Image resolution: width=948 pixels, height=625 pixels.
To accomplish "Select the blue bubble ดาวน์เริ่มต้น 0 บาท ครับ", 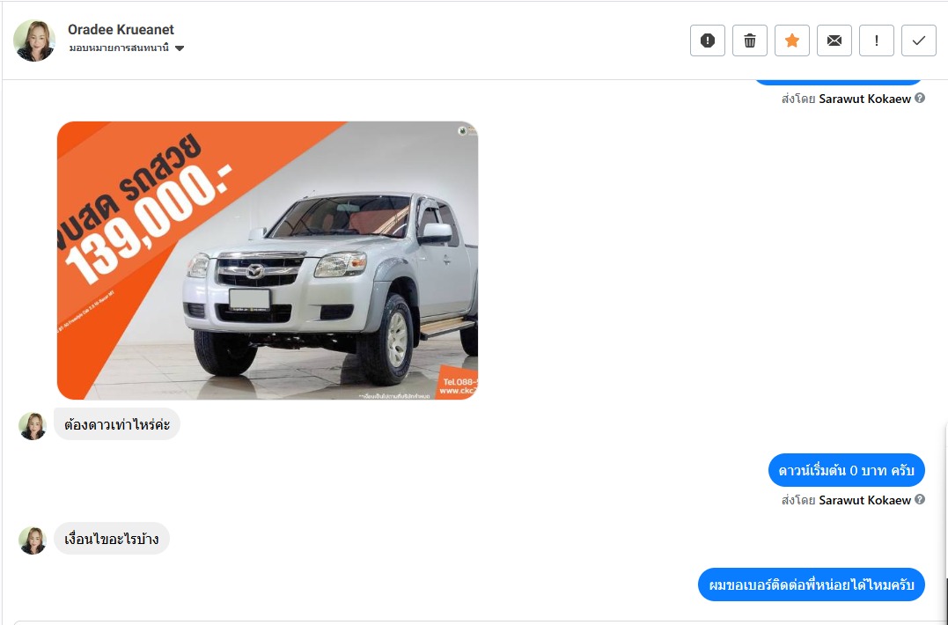I will [847, 470].
